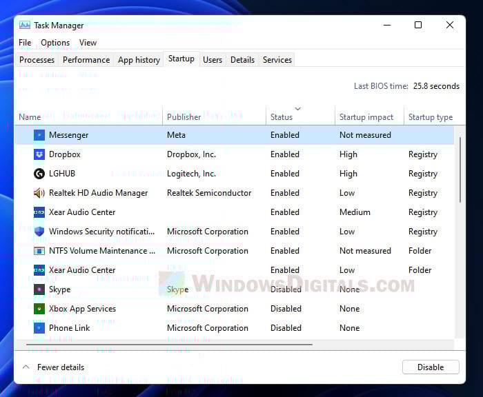This screenshot has width=483, height=397.
Task: Click the Messenger app icon
Action: [x=39, y=135]
